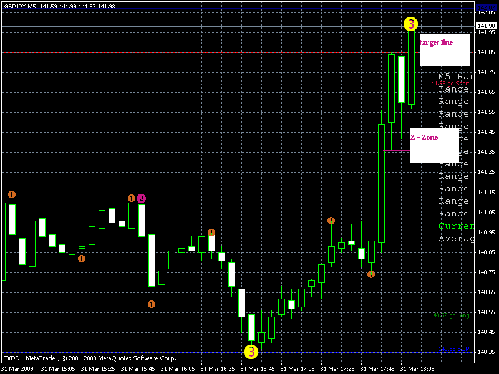Select the pink "2" signal circle
The height and width of the screenshot is (374, 499).
point(141,198)
